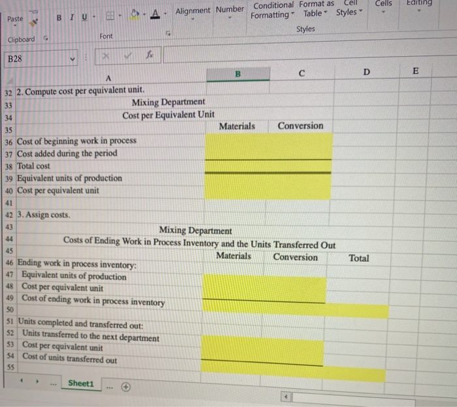Image resolution: width=457 pixels, height=407 pixels.
Task: Select yellow Total cell in row 54
Action: pos(354,374)
